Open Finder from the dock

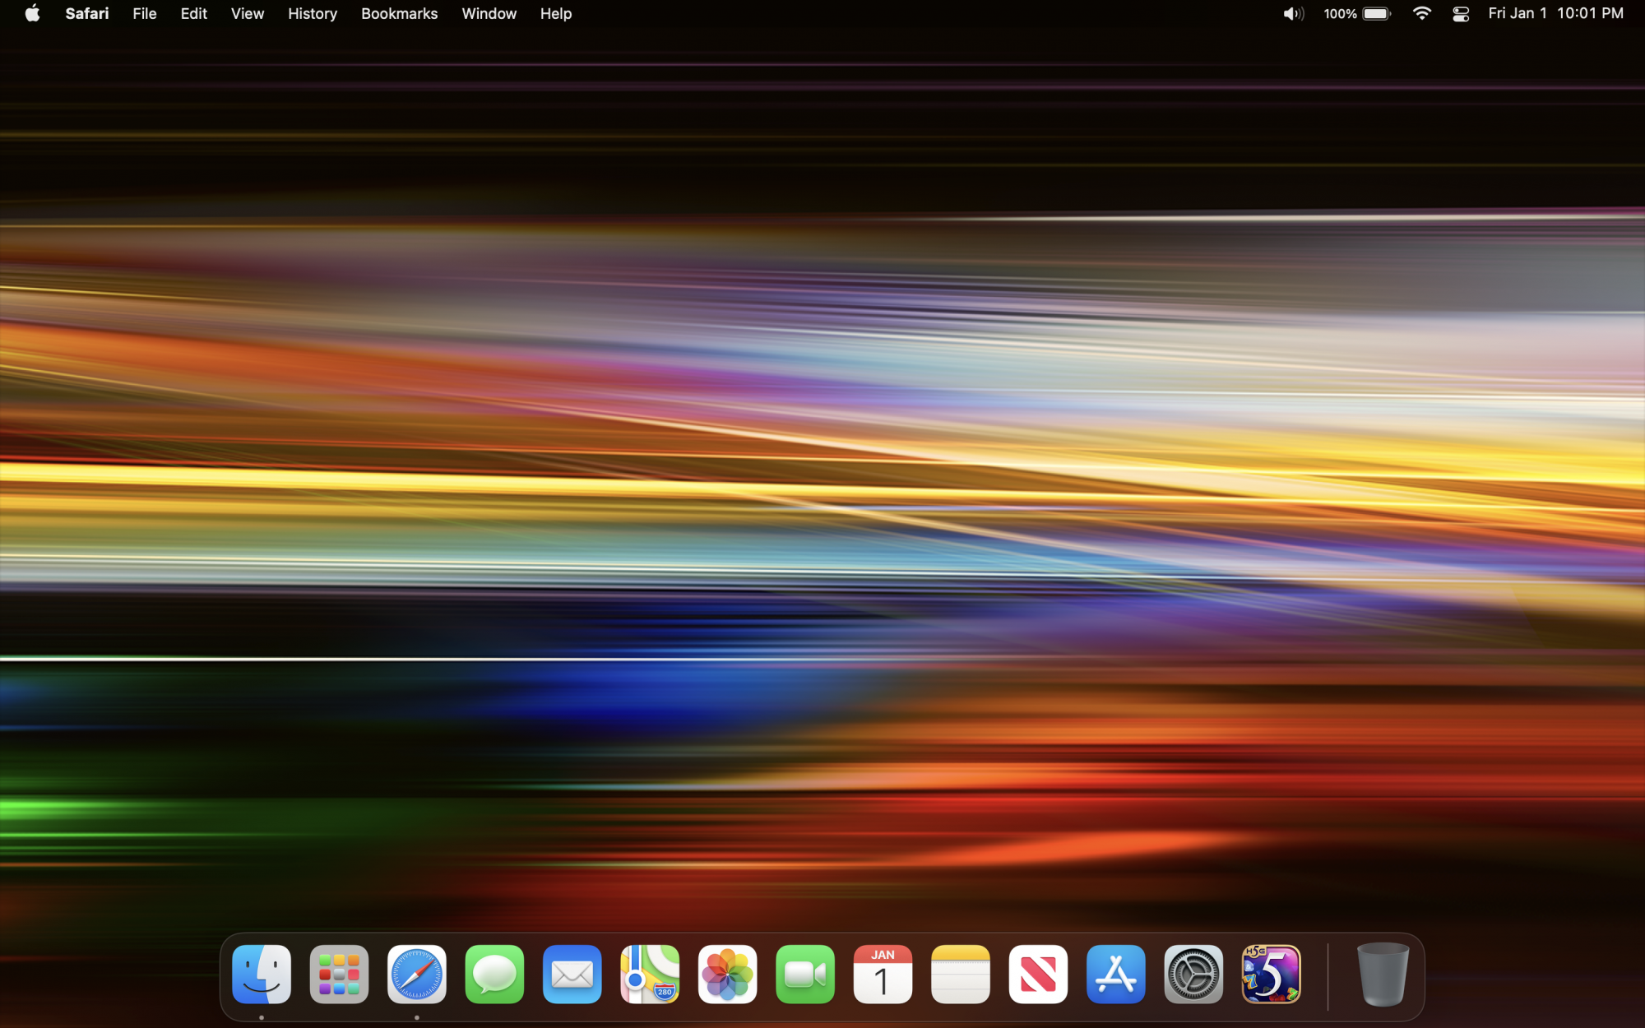(x=262, y=975)
